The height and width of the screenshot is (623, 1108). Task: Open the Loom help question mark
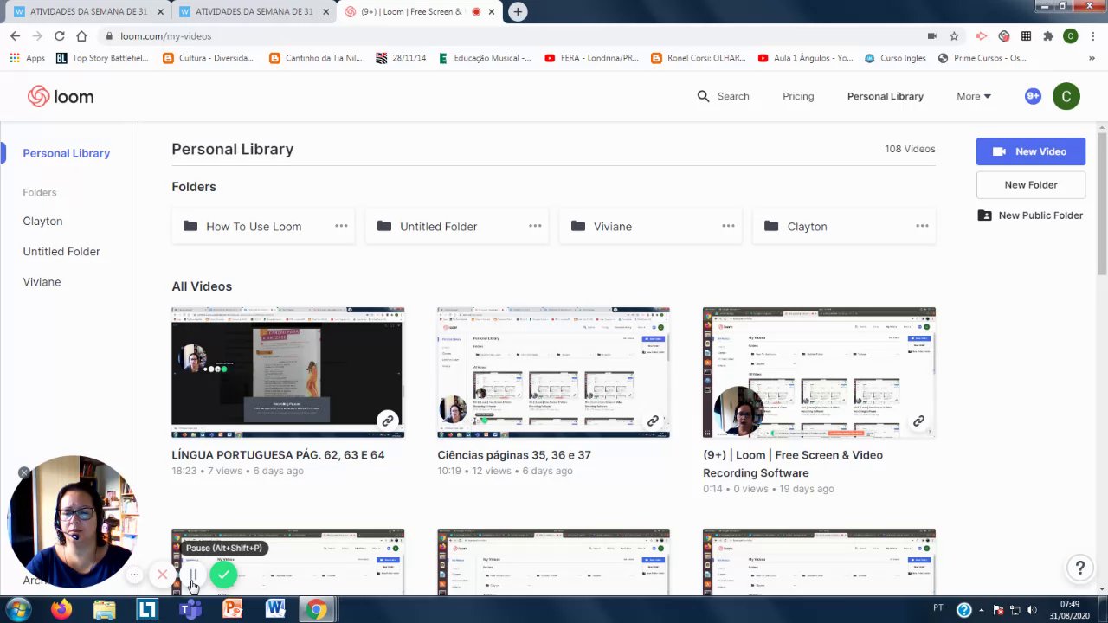pos(1079,568)
